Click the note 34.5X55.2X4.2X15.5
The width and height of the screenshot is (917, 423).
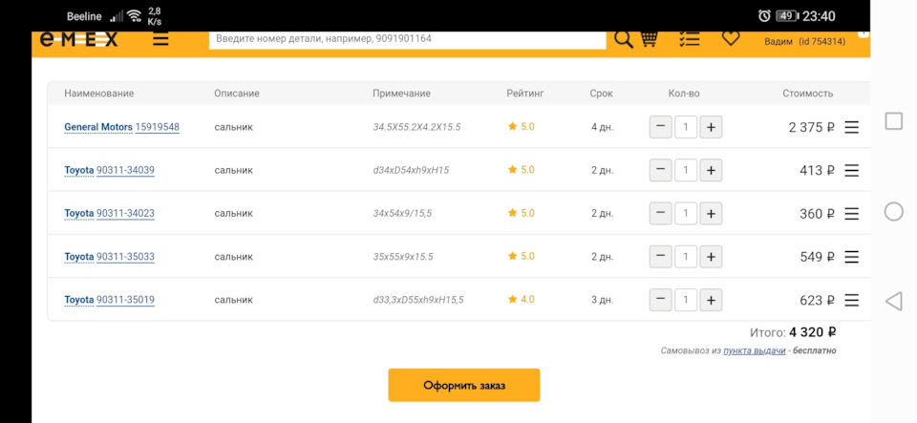click(416, 127)
